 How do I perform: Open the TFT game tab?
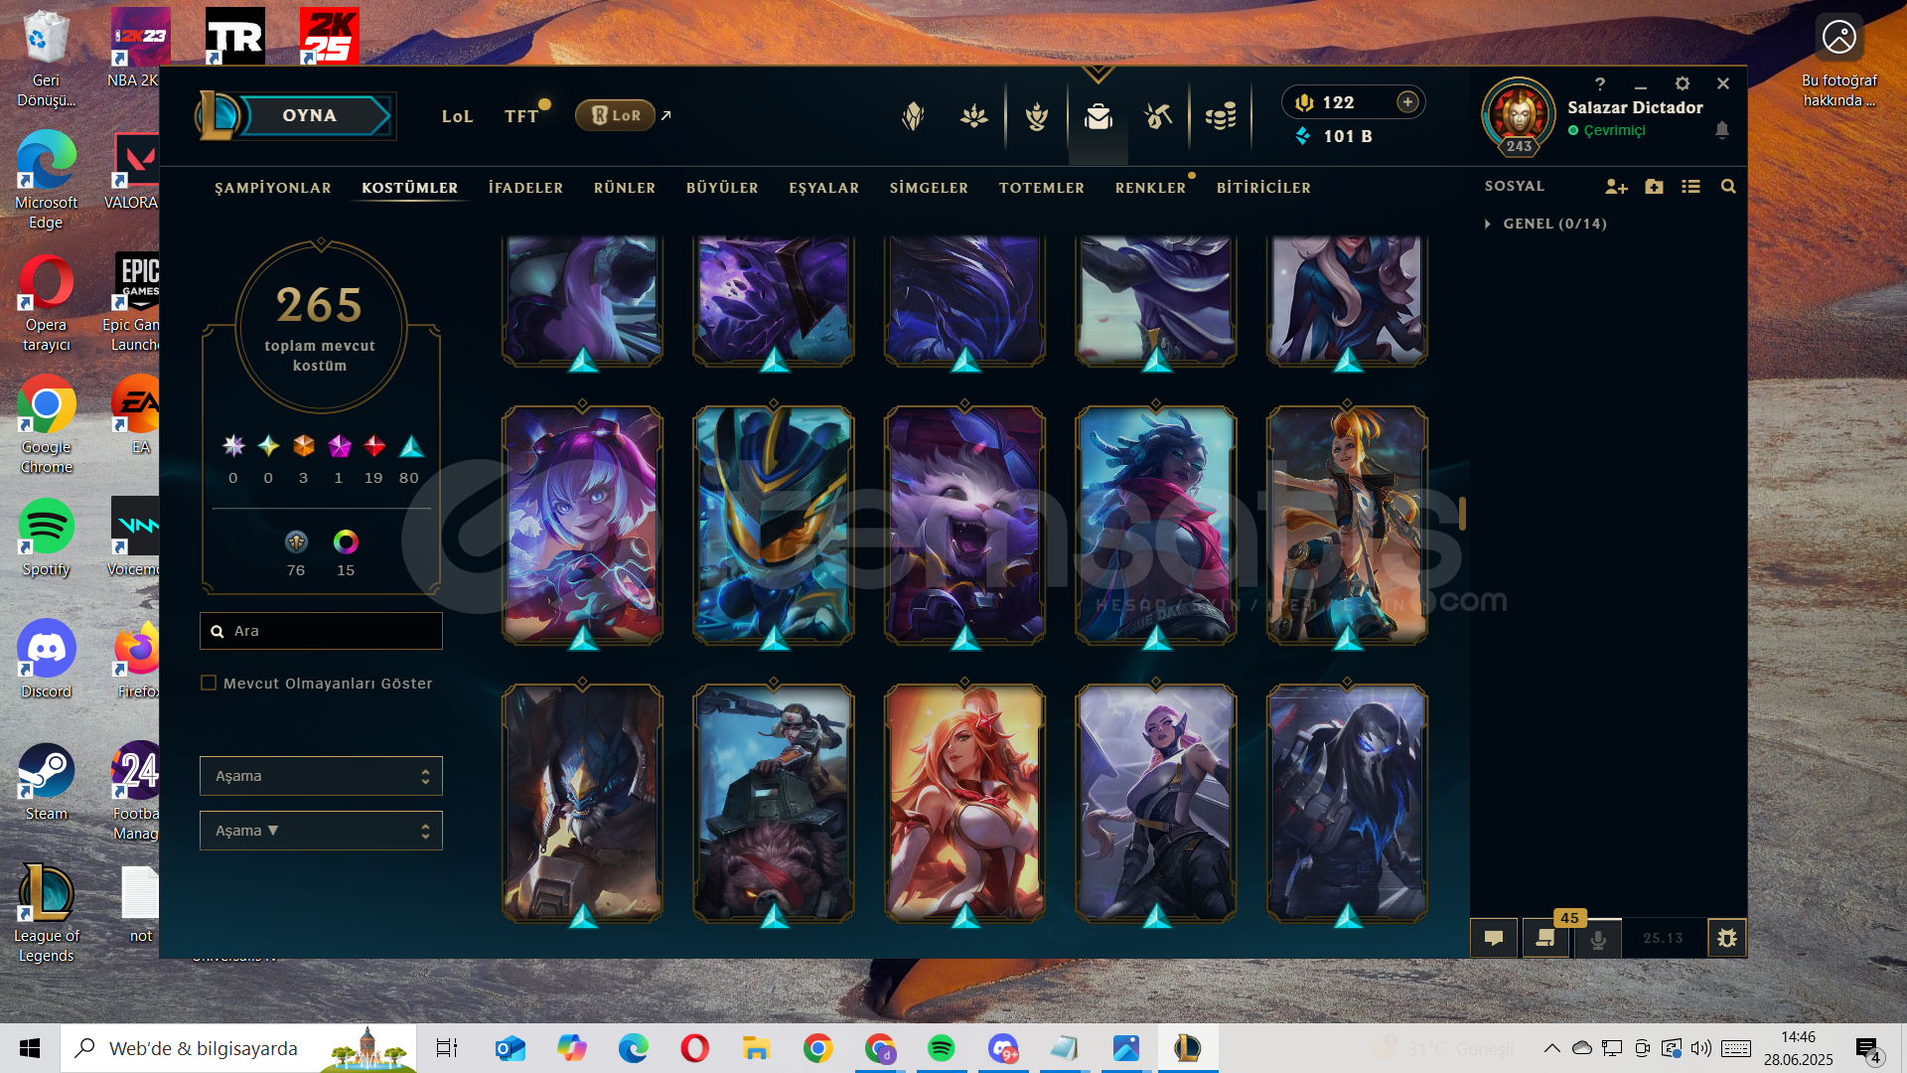coord(521,116)
